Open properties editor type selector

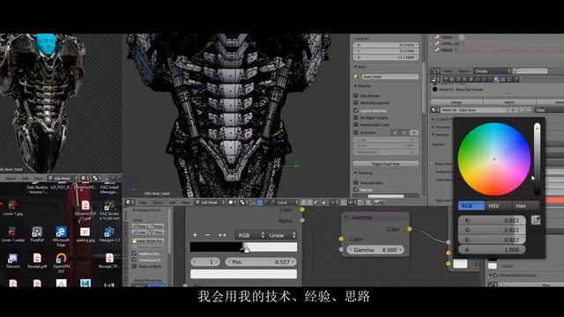click(435, 79)
